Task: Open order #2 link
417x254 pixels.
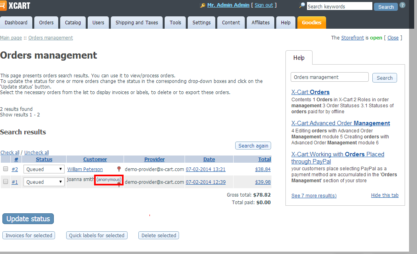Action: coord(15,169)
